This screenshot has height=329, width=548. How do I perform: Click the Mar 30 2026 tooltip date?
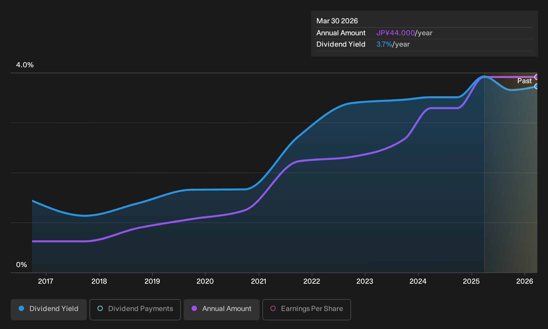[337, 21]
